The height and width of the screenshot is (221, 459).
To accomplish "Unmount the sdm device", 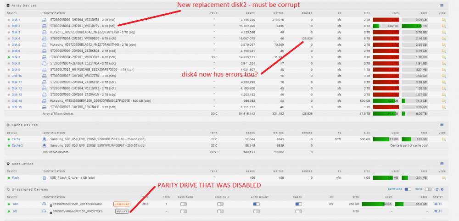I will (122, 204).
